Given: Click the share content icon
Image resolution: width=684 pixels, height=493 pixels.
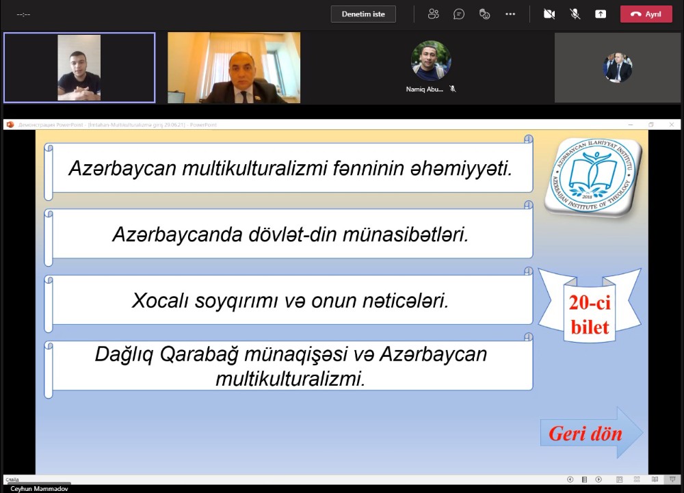Looking at the screenshot, I should [x=601, y=14].
